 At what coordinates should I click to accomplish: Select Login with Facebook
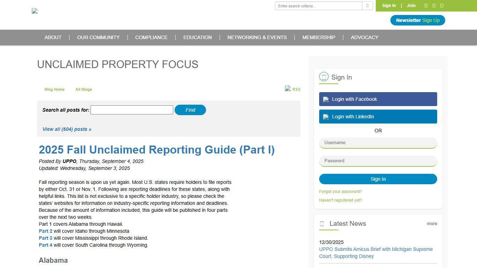point(378,99)
